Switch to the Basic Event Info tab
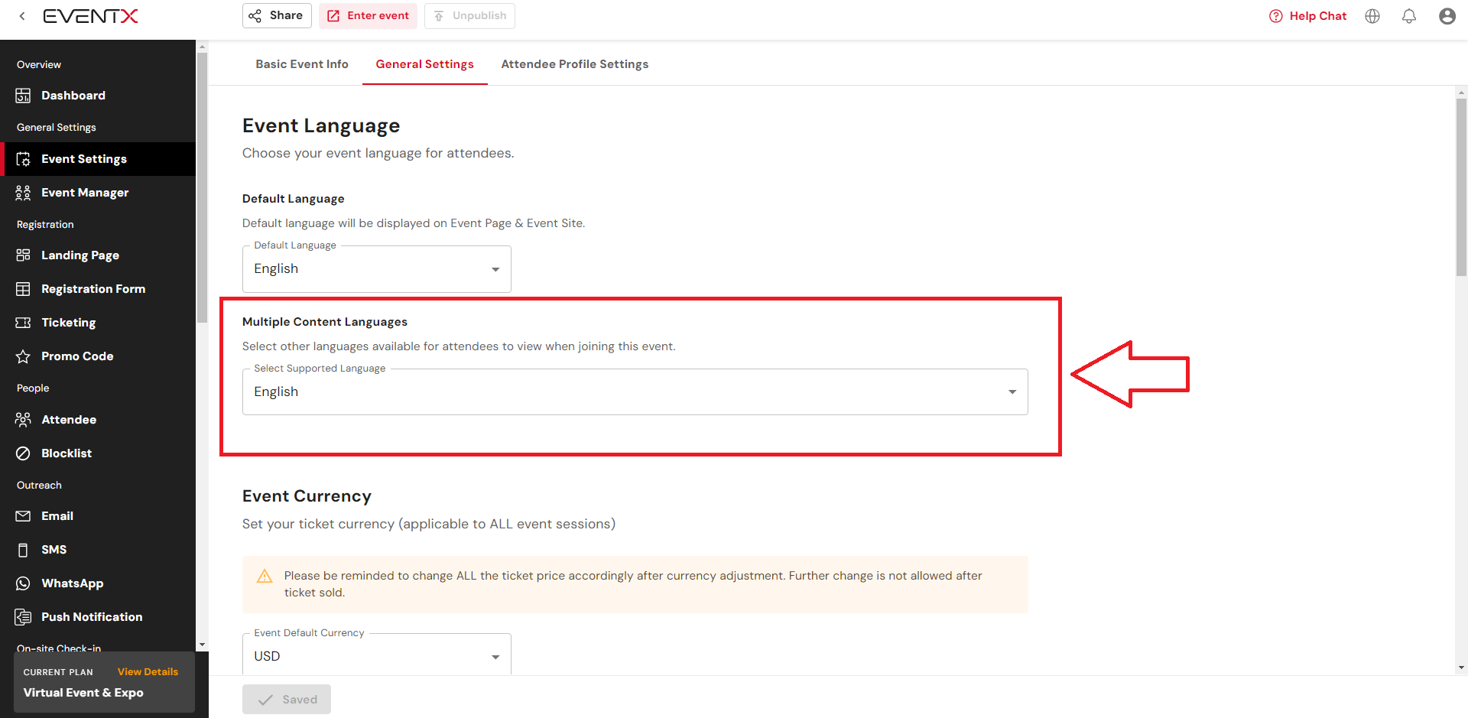This screenshot has height=718, width=1468. tap(302, 64)
